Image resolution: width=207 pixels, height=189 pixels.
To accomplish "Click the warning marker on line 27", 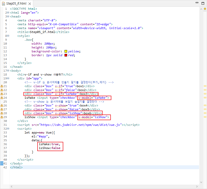I will point(2,109).
